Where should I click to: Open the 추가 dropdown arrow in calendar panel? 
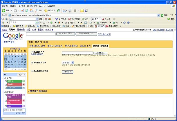pos(24,75)
